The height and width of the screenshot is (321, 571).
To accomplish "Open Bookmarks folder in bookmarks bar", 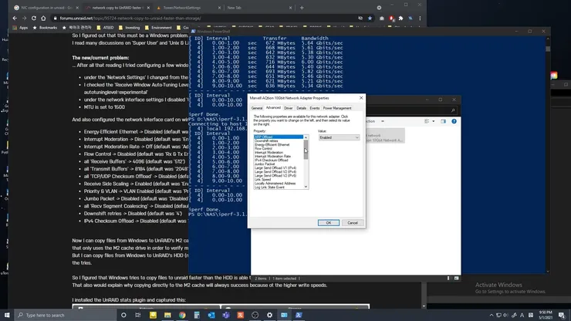I will coord(45,28).
